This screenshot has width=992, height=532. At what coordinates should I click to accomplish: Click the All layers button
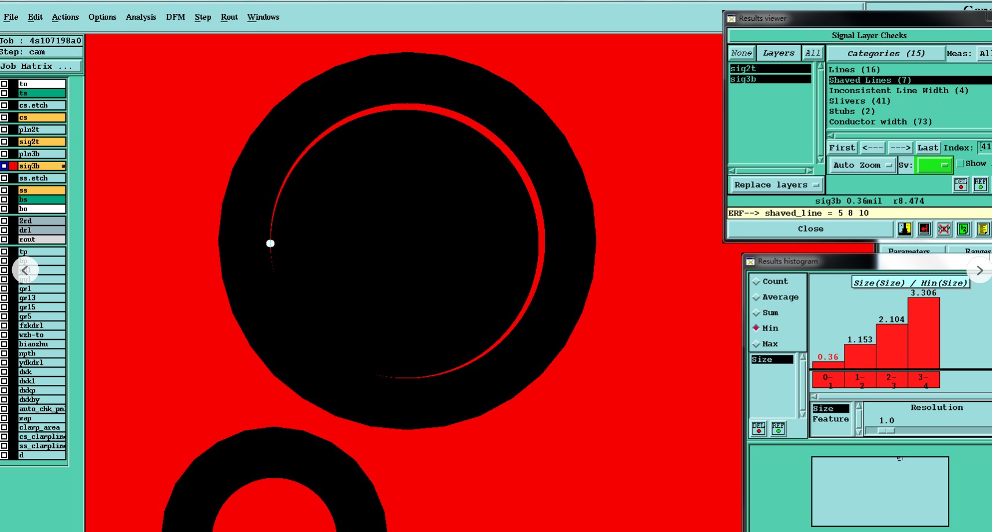813,53
